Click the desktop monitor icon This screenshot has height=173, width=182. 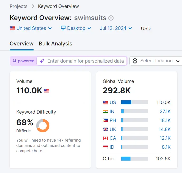coord(63,28)
